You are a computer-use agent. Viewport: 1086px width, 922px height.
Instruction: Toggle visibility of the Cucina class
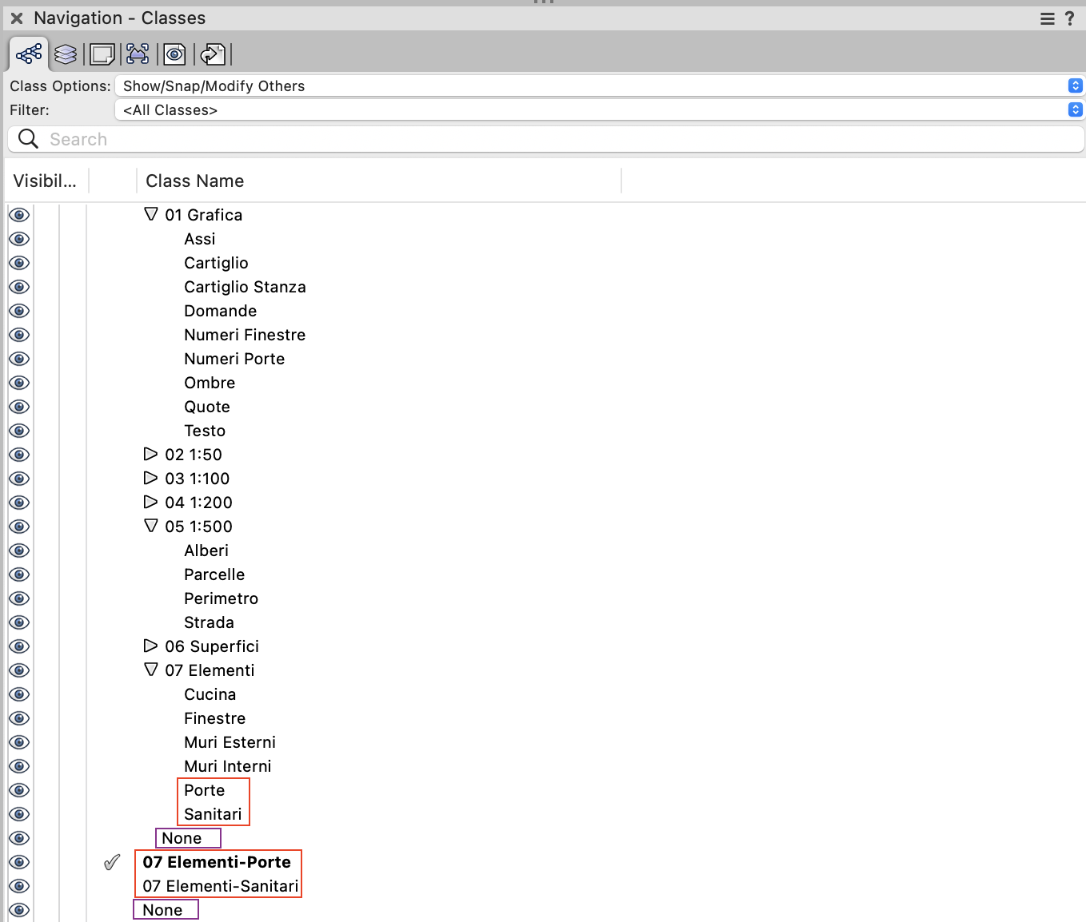click(19, 694)
